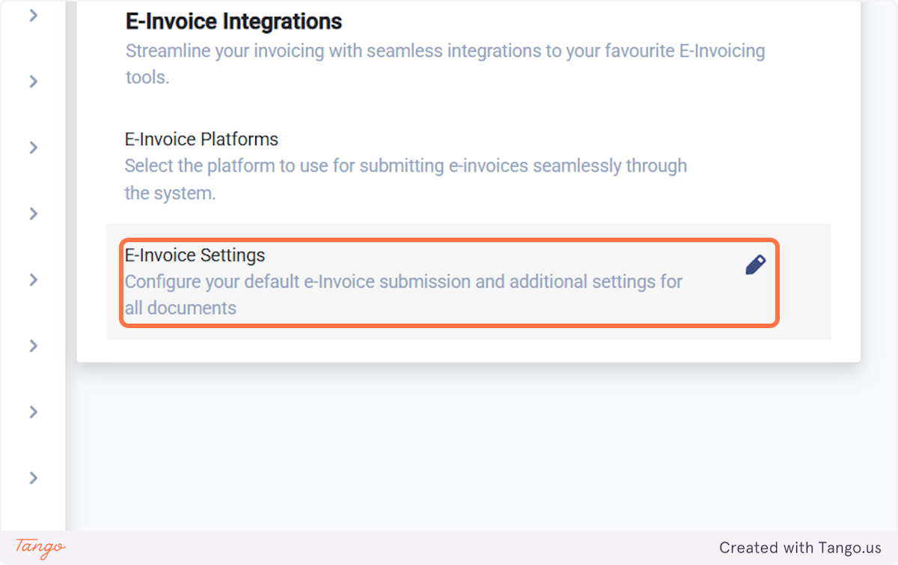
Task: Click the fourth chevron in the left sidebar
Action: 33,213
